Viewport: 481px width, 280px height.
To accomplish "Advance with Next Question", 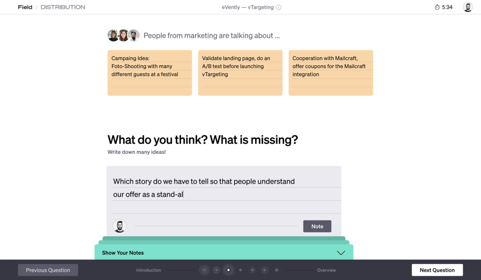I will tap(437, 270).
